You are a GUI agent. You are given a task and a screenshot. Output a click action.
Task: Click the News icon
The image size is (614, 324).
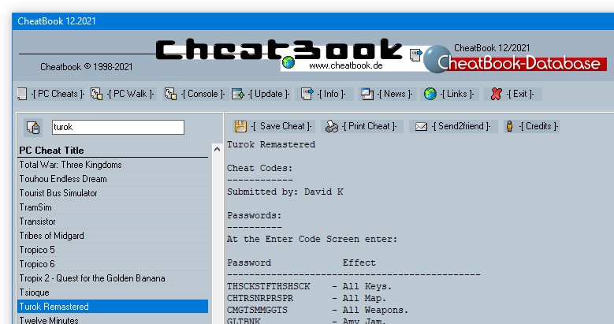pyautogui.click(x=367, y=94)
